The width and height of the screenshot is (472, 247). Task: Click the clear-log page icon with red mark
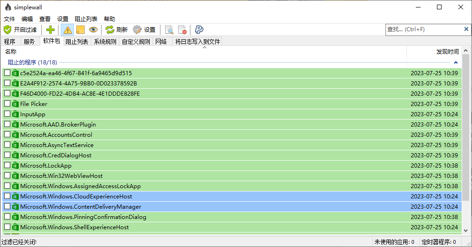tap(182, 30)
